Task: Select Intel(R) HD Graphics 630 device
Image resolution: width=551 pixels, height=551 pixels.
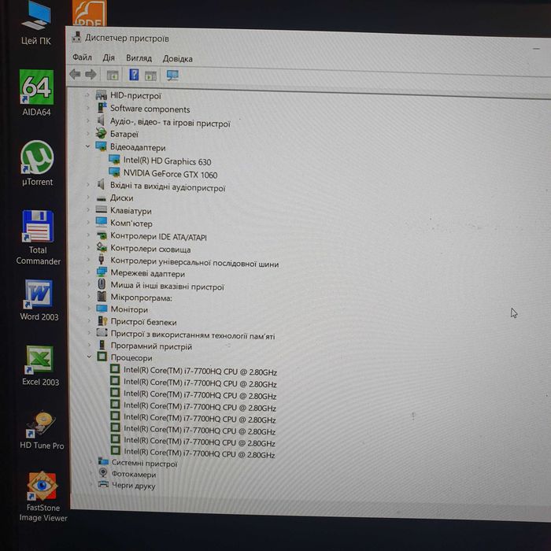Action: pos(167,161)
